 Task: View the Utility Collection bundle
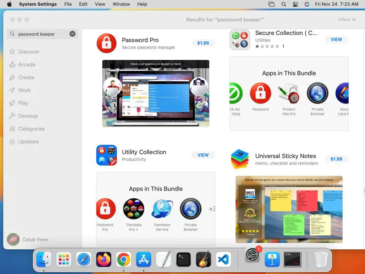click(203, 155)
